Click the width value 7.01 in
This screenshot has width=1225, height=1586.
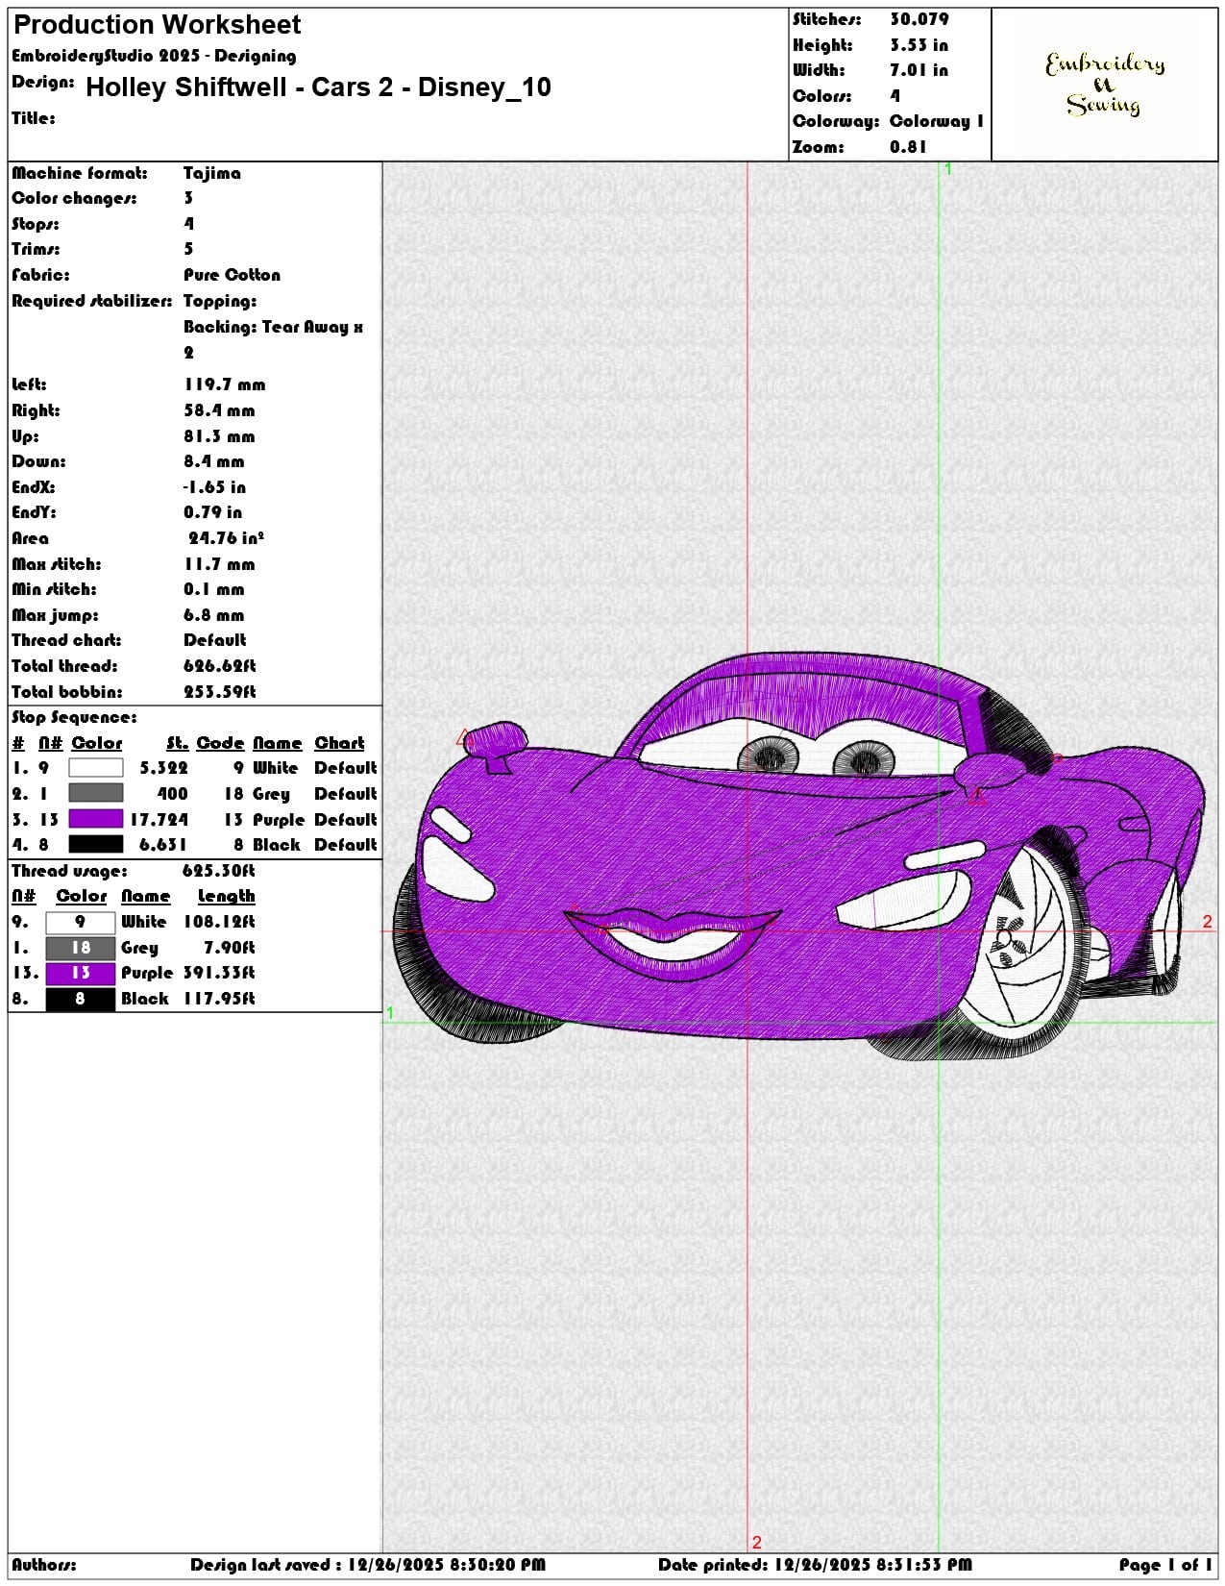(919, 70)
